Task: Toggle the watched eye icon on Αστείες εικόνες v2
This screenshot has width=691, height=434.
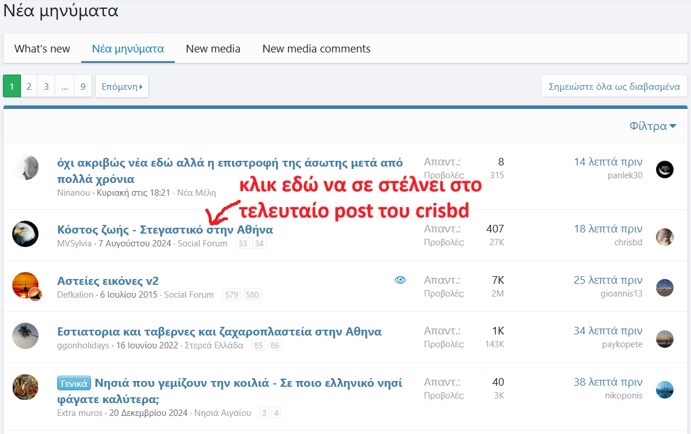Action: (x=400, y=280)
